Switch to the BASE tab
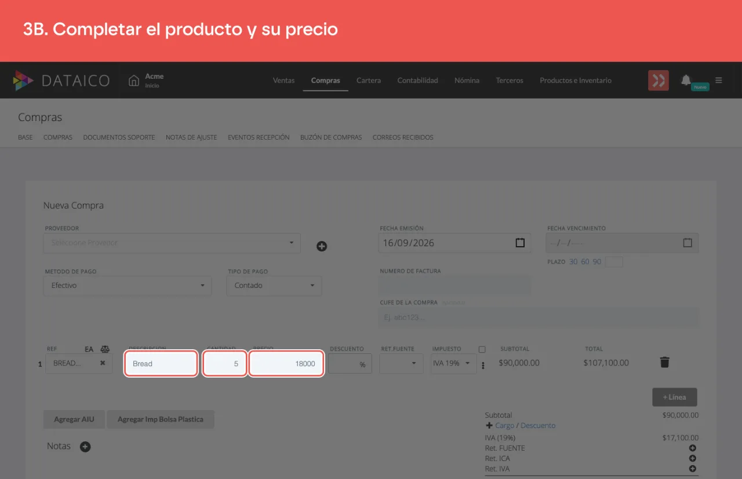 (26, 137)
